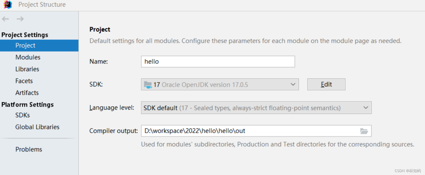Click the Edit button next to SDK
Viewport: 425px width, 175px height.
326,84
